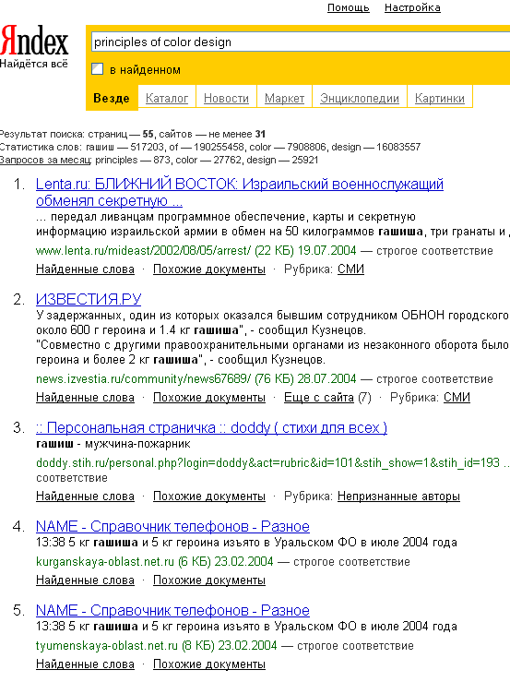Open the doddy Персональная страничка result
This screenshot has width=510, height=682.
click(x=211, y=428)
